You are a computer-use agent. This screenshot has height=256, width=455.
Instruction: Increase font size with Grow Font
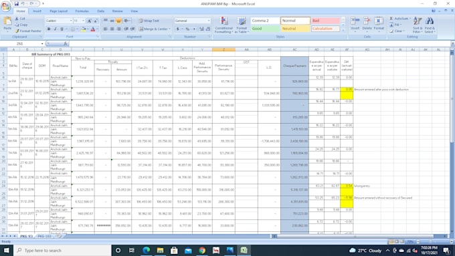pos(90,21)
